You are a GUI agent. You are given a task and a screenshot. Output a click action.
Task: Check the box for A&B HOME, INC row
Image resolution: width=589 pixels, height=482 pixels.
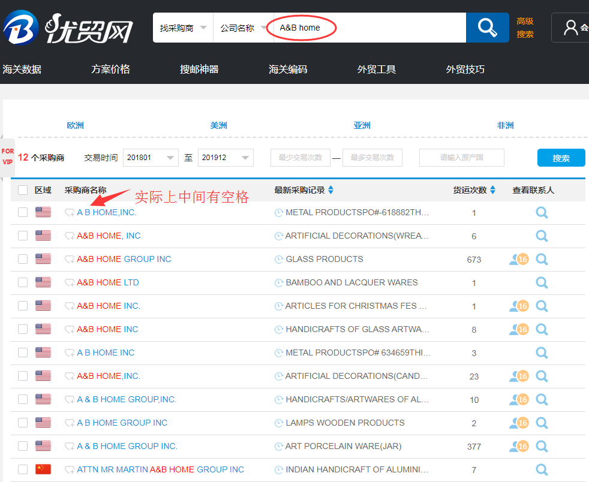tap(23, 236)
